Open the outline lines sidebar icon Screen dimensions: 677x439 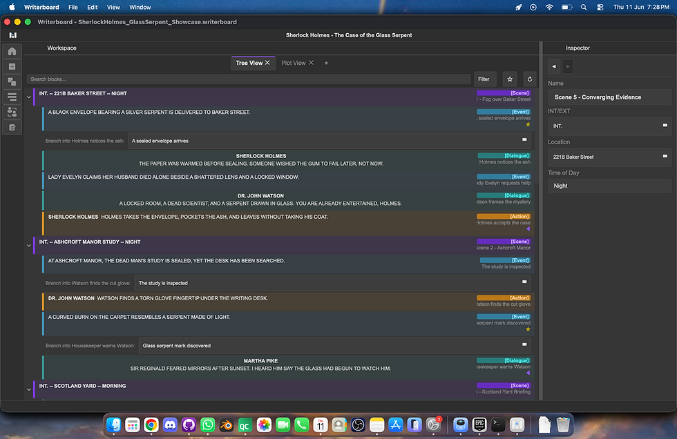12,97
